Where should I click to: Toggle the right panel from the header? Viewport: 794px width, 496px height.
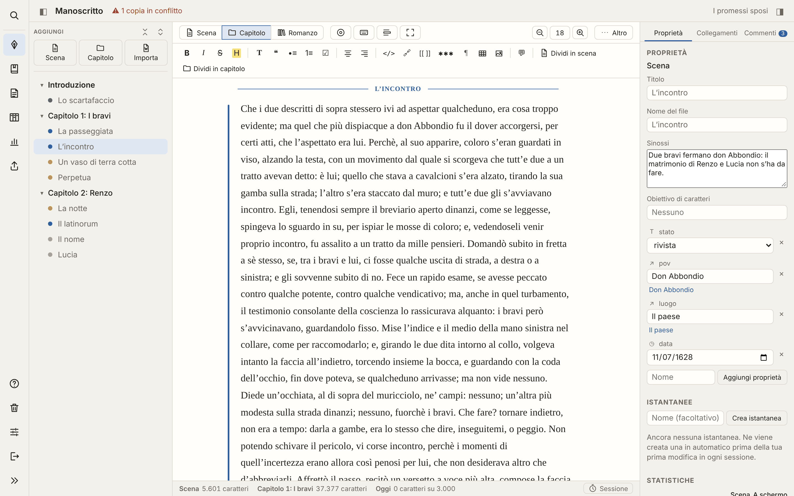tap(780, 12)
